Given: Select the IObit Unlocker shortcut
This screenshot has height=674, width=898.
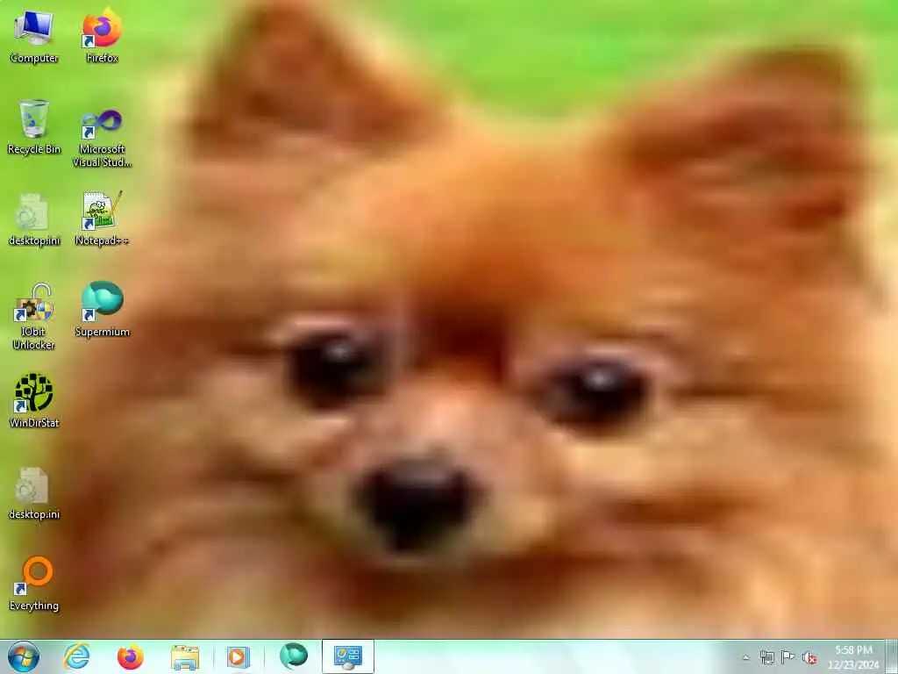Looking at the screenshot, I should (34, 316).
